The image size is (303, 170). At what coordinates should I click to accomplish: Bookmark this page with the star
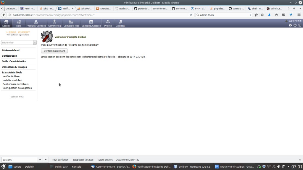pyautogui.click(x=256, y=15)
